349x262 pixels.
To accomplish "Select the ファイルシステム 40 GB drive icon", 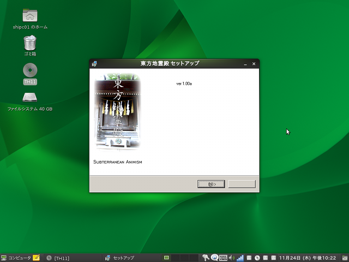I will (x=30, y=97).
